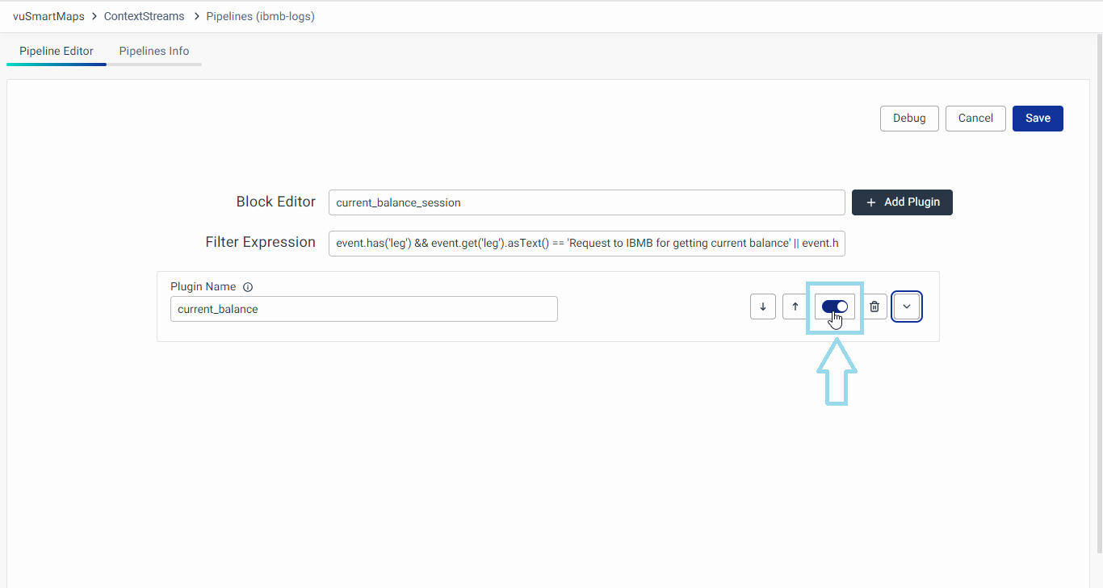Viewport: 1103px width, 588px height.
Task: Go to vuSmartMaps in the breadcrumb
Action: click(x=48, y=16)
